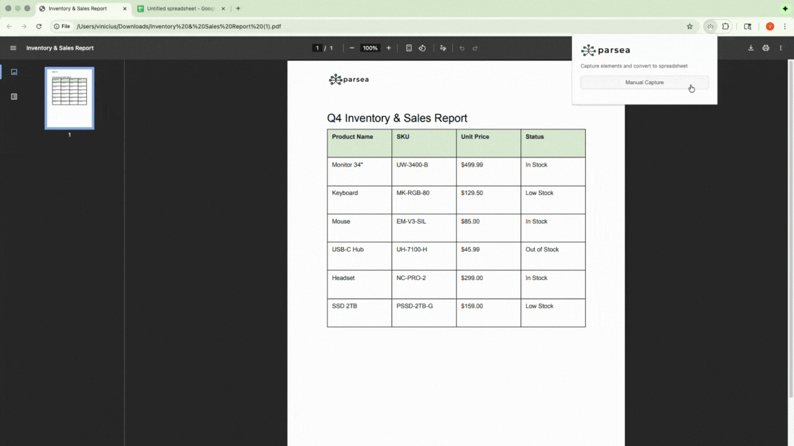Select the page 1 thumbnail in sidebar
The height and width of the screenshot is (446, 794).
point(69,97)
